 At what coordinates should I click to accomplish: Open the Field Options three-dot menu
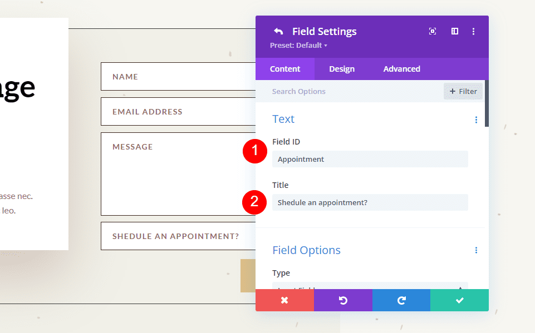coord(476,250)
